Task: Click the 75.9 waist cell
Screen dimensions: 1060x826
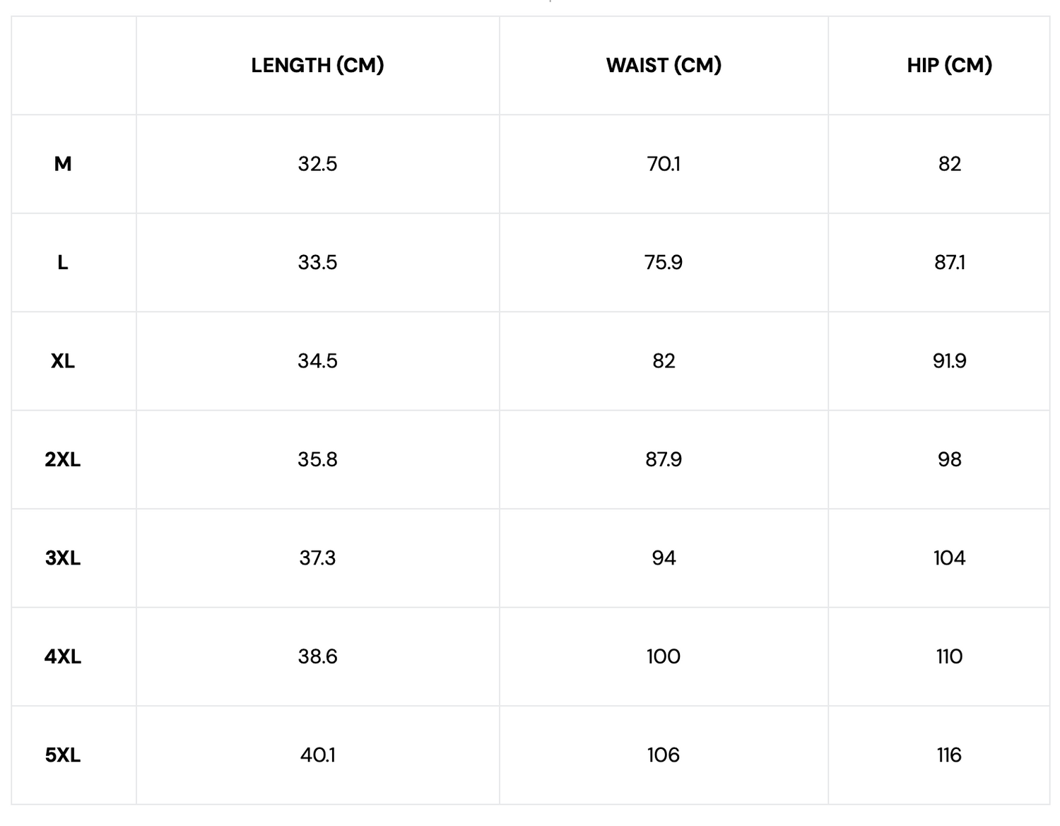Action: [664, 263]
